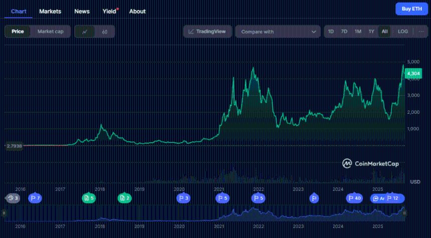The height and width of the screenshot is (238, 431).
Task: Switch to candlestick chart icon
Action: (x=104, y=32)
